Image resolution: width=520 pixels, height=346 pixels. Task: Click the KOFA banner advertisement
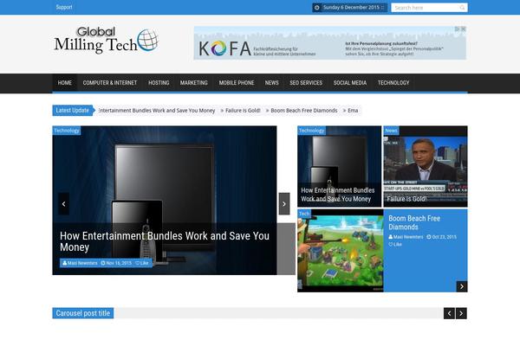click(x=330, y=43)
